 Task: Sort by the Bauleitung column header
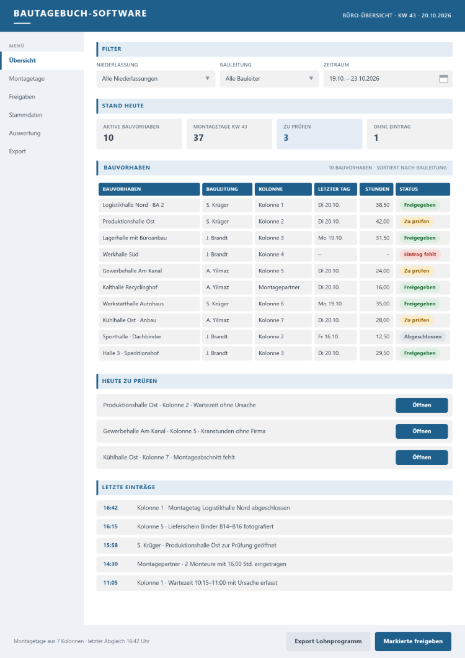point(228,189)
